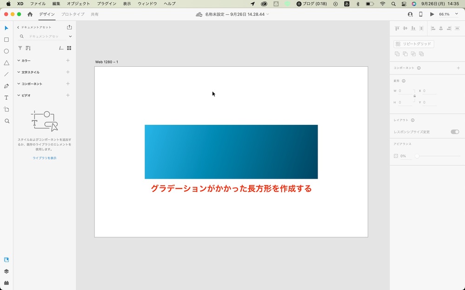
Task: Open the Plugins panel icon
Action: (x=7, y=283)
